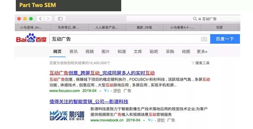The width and height of the screenshot is (253, 129).
Task: Click the 百度一下 search button
Action: click(225, 39)
